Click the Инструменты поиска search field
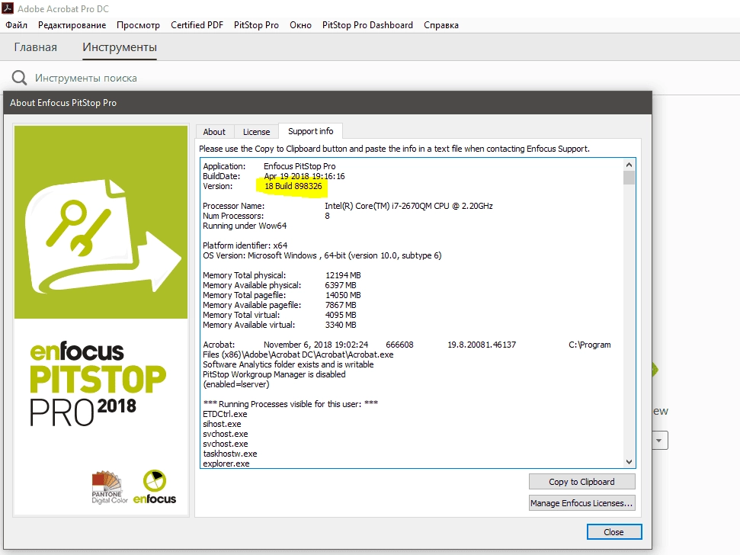 [x=86, y=78]
